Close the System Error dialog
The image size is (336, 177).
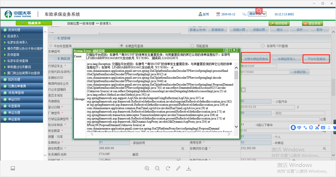point(234,50)
